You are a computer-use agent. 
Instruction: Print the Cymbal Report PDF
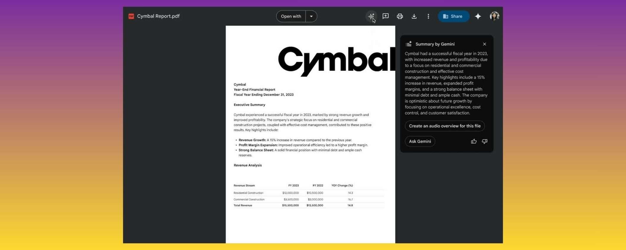(400, 16)
